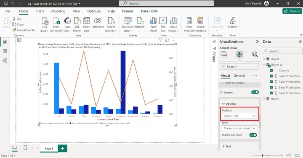The image size is (303, 158).
Task: Switch to the General formatting tab
Action: 239,75
